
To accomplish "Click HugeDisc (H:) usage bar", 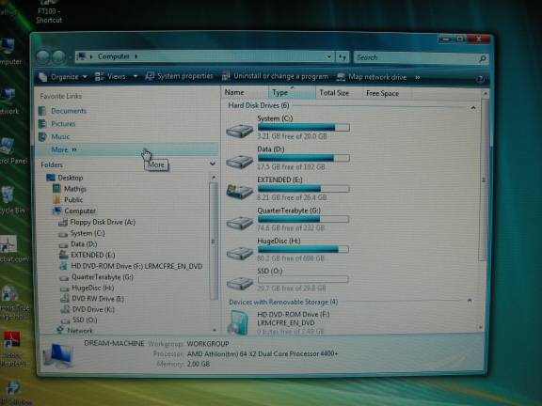I will click(303, 249).
